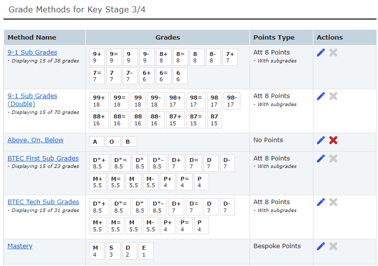Open the 9-1 Sub Grades (Double) link
Viewport: 378px width, 266px height.
click(32, 96)
